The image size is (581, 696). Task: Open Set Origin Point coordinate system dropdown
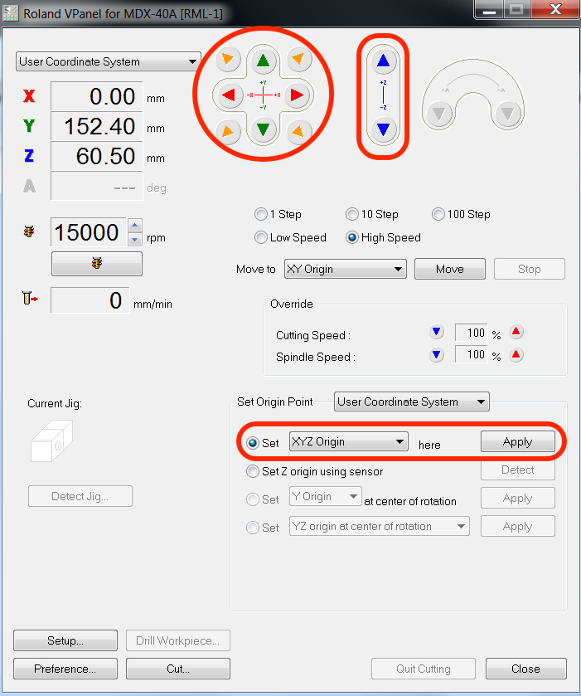pyautogui.click(x=412, y=402)
